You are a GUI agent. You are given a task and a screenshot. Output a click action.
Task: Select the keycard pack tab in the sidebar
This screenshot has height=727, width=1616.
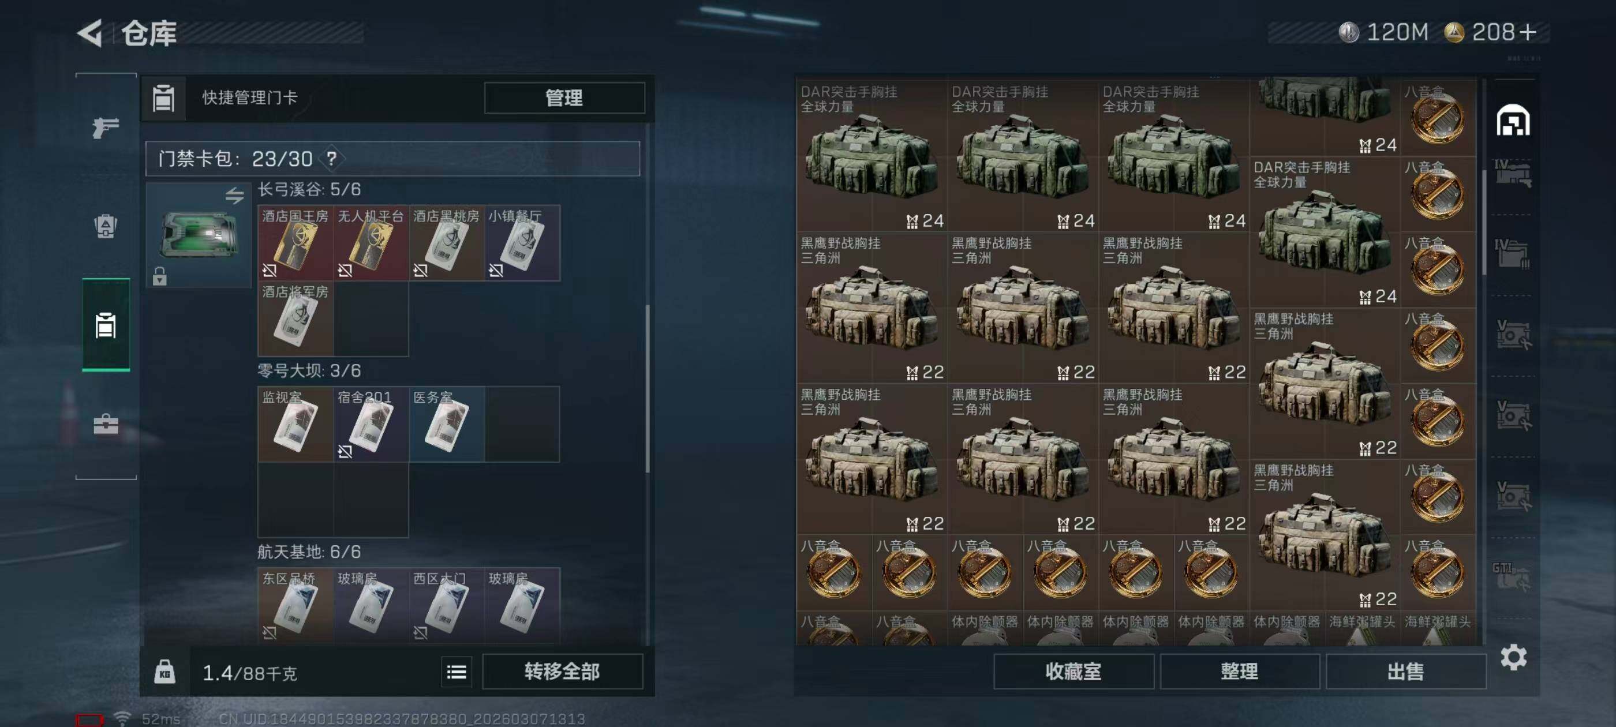[106, 325]
